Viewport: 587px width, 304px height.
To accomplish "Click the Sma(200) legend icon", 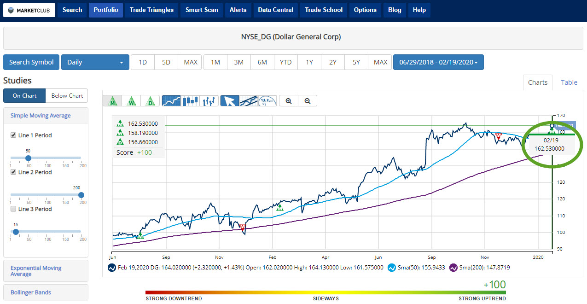I will point(453,268).
